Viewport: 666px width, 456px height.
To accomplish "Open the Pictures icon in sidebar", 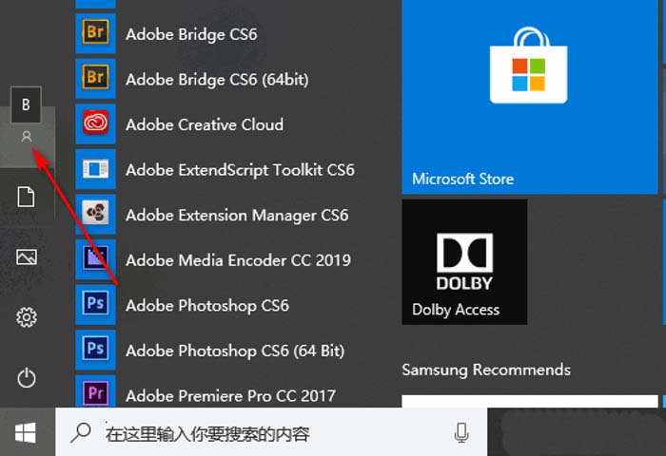I will [27, 256].
